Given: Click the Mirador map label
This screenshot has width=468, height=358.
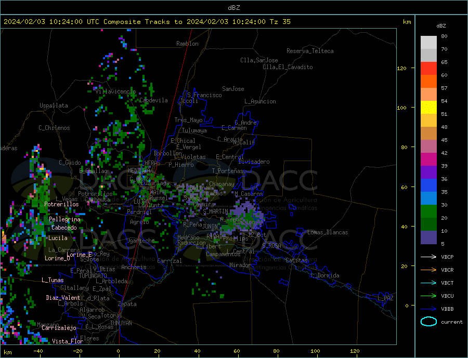Looking at the screenshot, I should tap(240, 265).
